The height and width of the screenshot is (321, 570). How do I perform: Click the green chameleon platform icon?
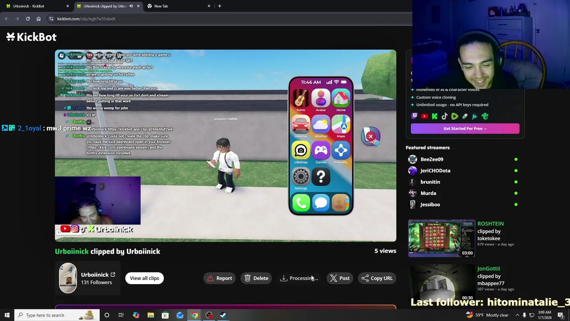tap(485, 116)
